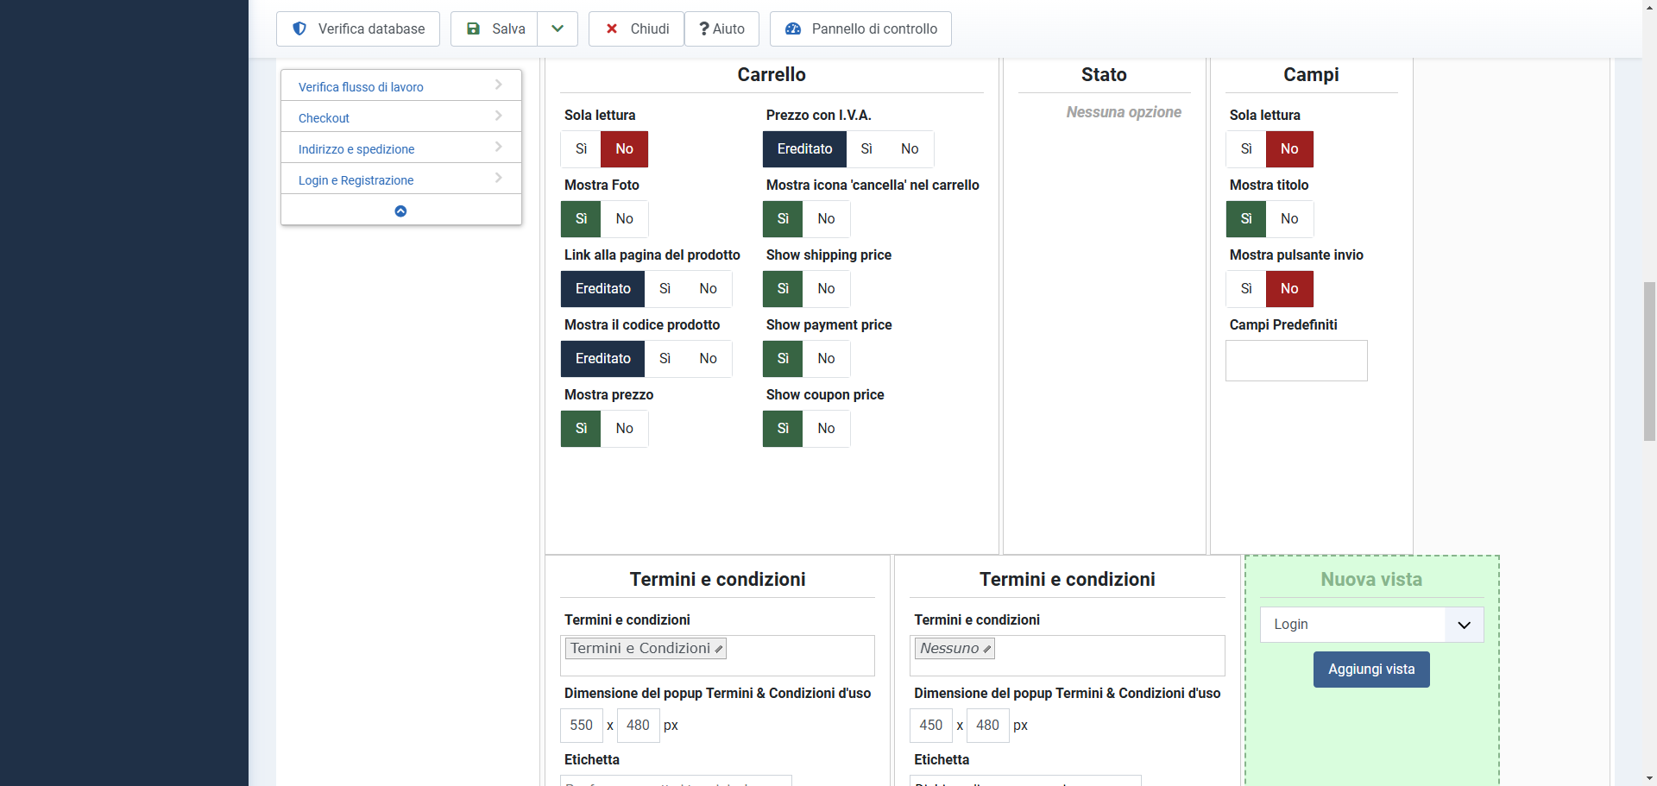The width and height of the screenshot is (1657, 786).
Task: Click the dashboard gauge Pannello di controllo icon
Action: (x=793, y=28)
